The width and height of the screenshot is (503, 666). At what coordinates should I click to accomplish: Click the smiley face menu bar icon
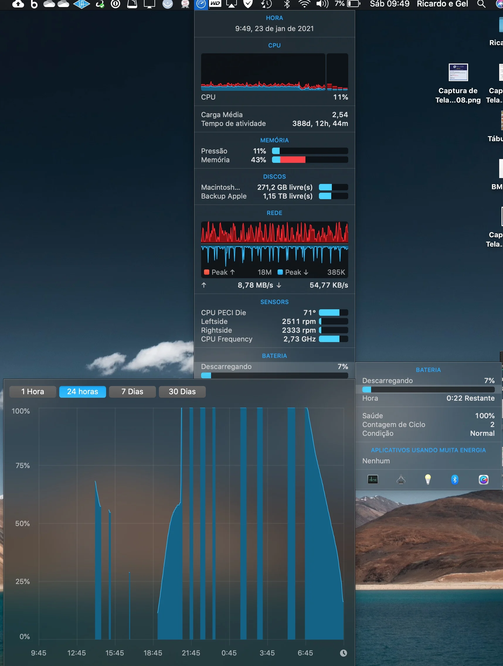coord(168,4)
